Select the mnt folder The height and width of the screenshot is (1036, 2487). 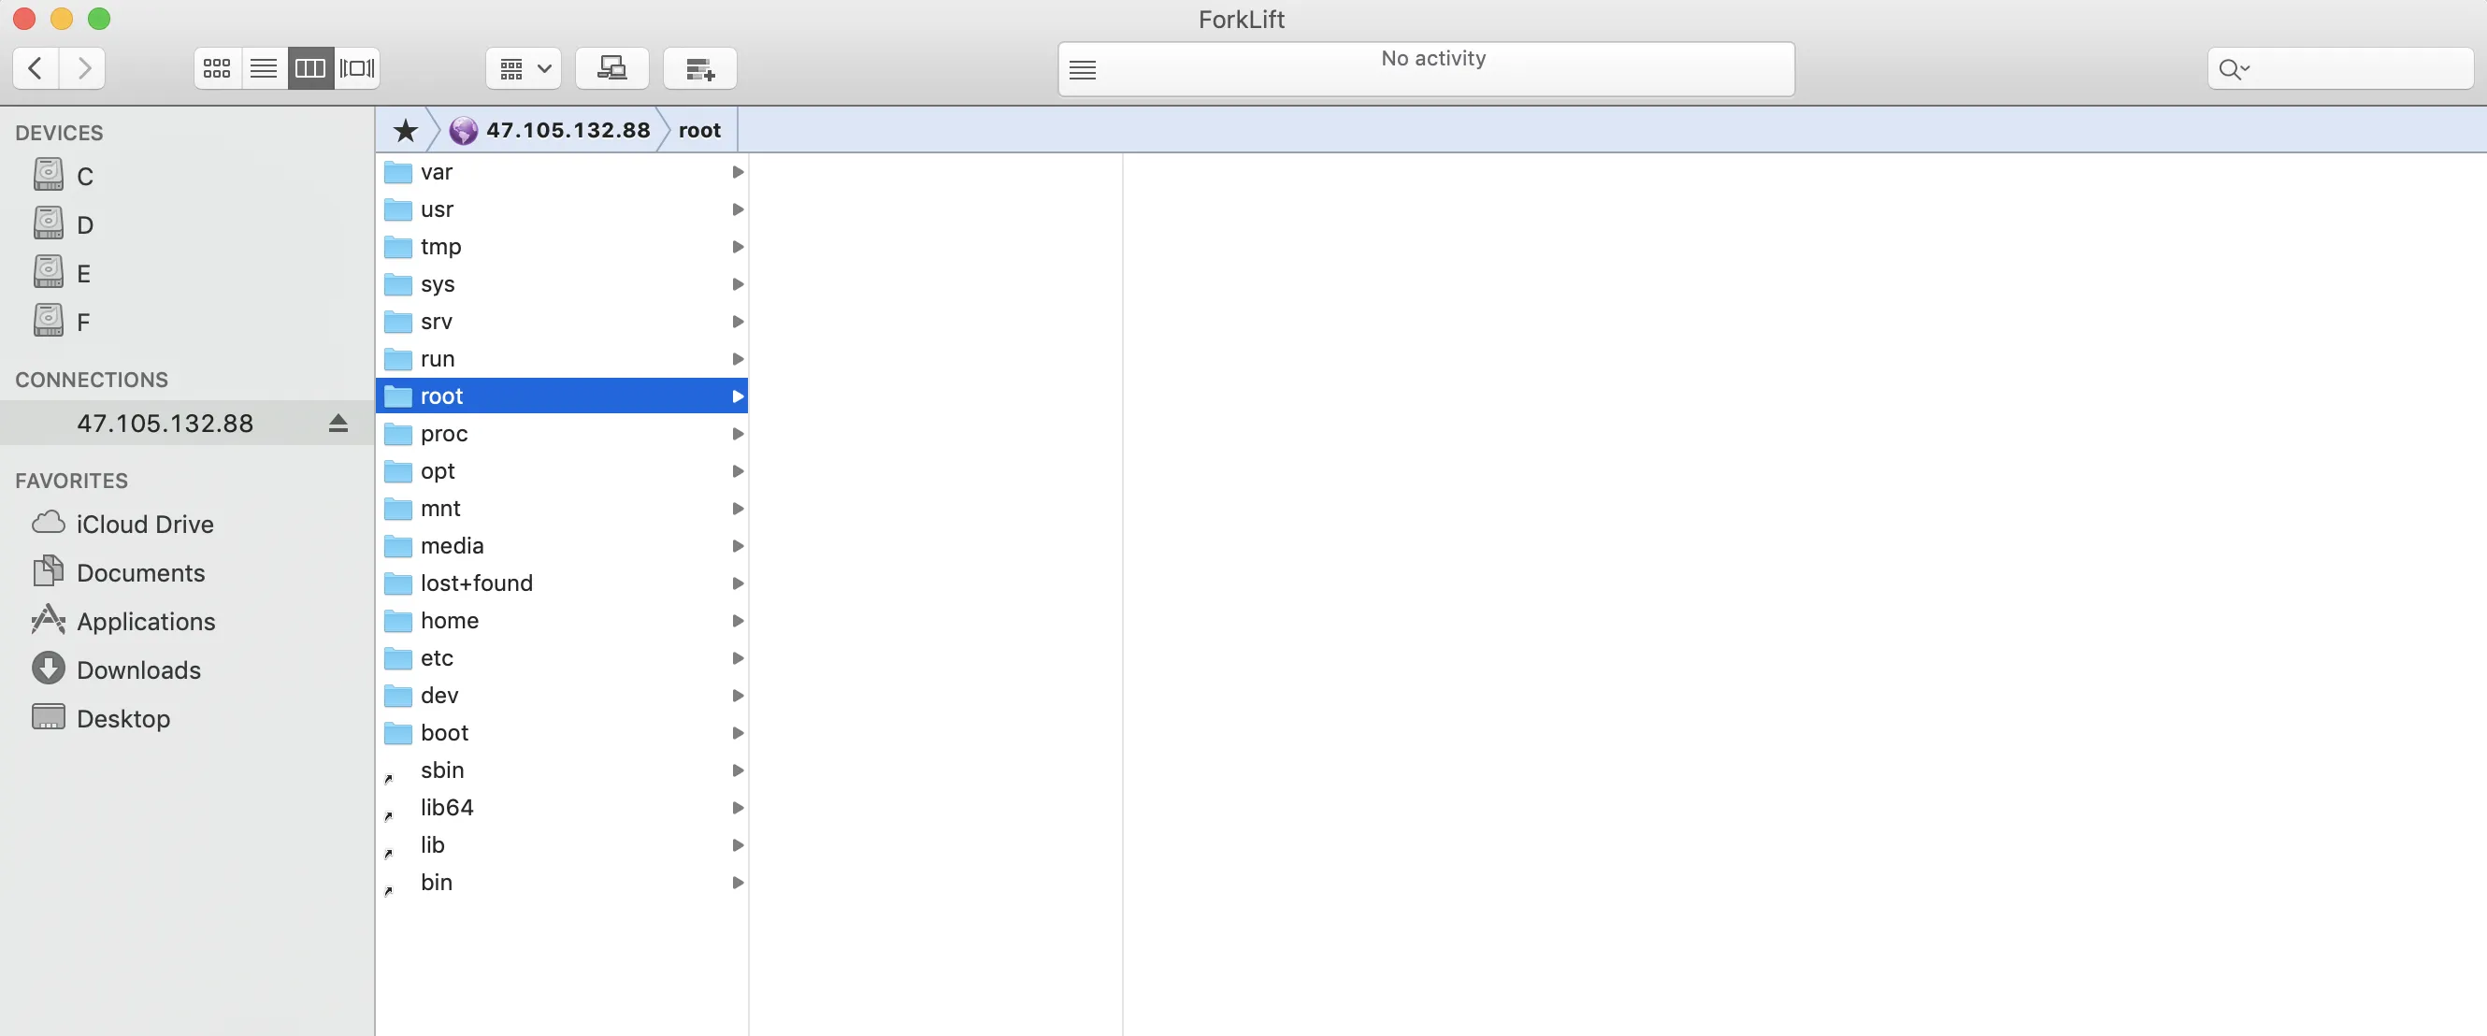coord(562,509)
